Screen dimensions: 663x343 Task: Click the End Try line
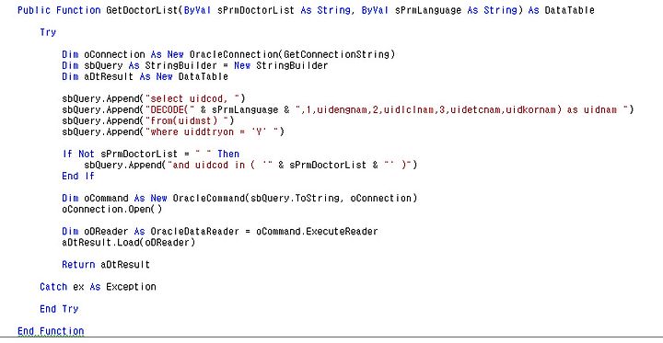point(59,309)
